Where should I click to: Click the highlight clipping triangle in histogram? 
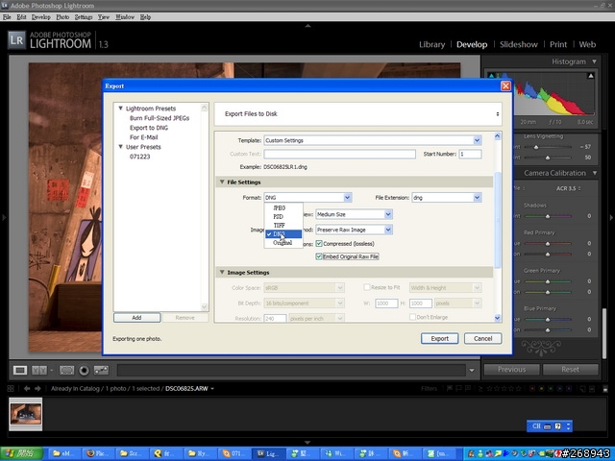pyautogui.click(x=591, y=76)
